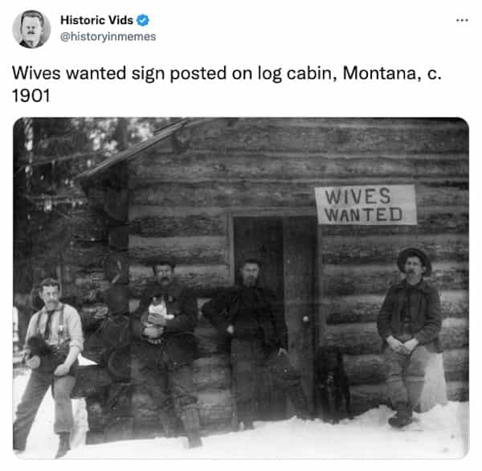Click the white doorknob on the cabin door
The image size is (482, 471).
[x=305, y=319]
